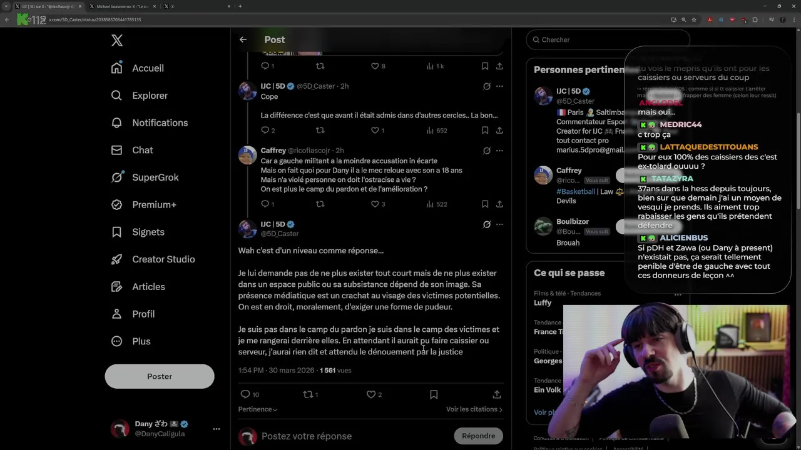The image size is (801, 450).
Task: Click the browser address bar URL
Action: pyautogui.click(x=95, y=19)
